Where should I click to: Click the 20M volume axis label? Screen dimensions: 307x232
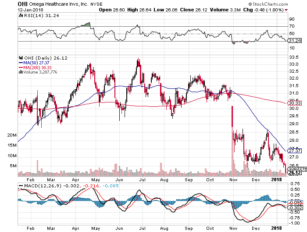[x=12, y=135]
